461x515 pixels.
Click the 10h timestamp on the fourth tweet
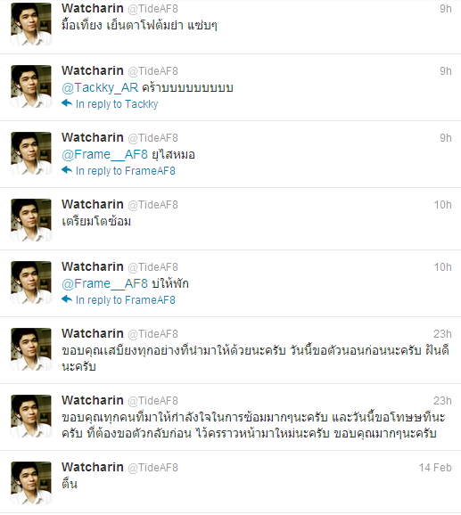point(442,205)
